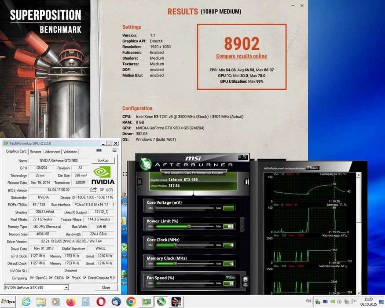
Task: Switch to GPU-Z taskbar button
Action: click(146, 301)
